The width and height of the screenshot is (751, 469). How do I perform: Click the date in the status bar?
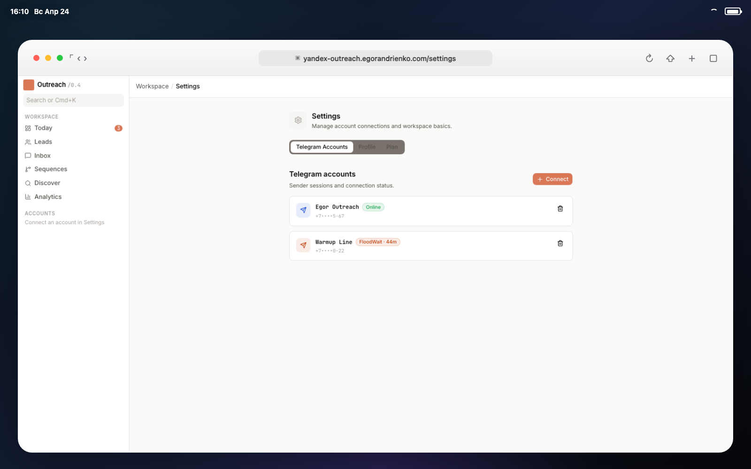pos(52,12)
